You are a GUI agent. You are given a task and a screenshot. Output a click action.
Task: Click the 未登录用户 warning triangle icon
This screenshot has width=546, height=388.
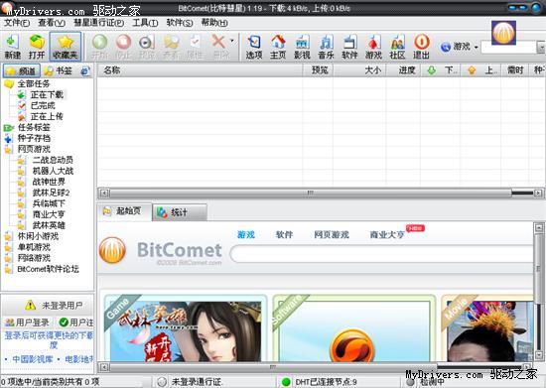point(31,306)
